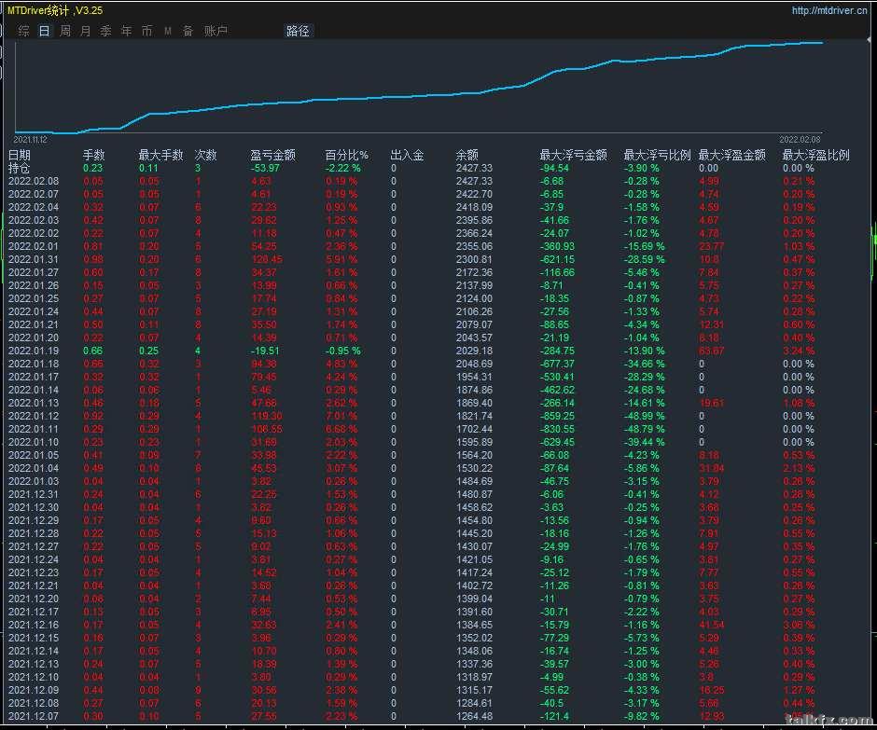
Task: Open the http://mtdriver.cn link
Action: (829, 10)
